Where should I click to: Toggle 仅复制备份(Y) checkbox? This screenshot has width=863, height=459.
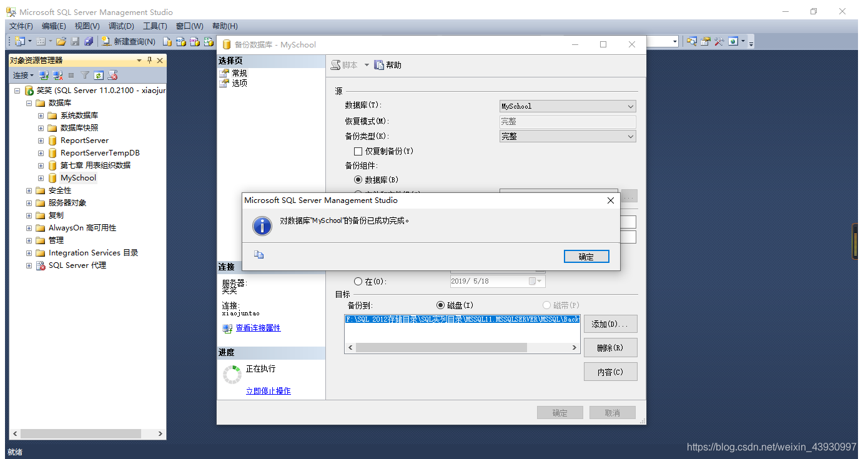point(358,151)
